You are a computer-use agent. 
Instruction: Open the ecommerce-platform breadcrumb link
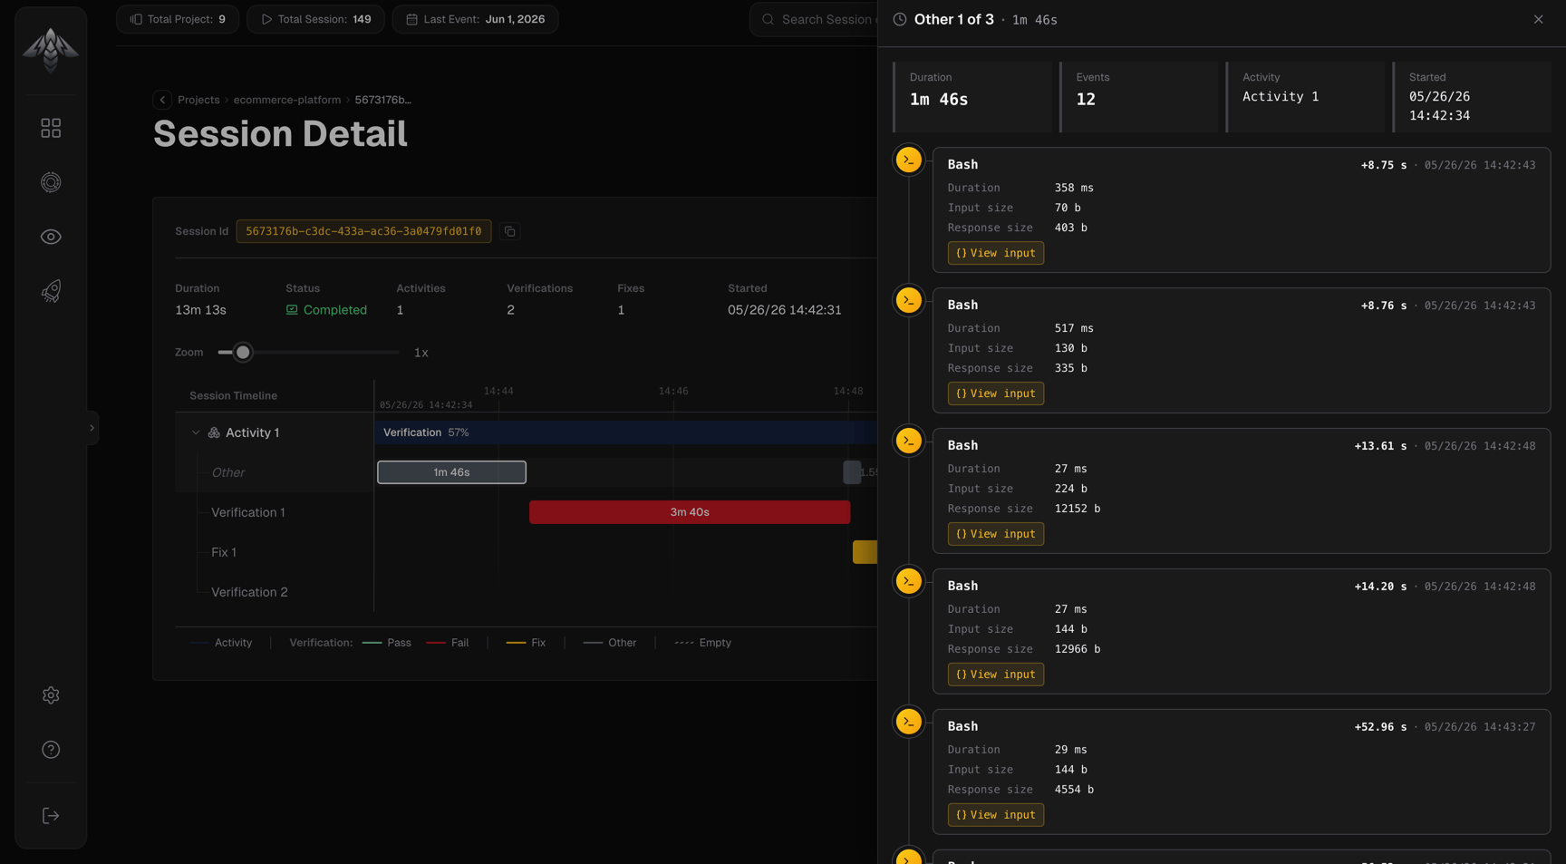[x=287, y=100]
